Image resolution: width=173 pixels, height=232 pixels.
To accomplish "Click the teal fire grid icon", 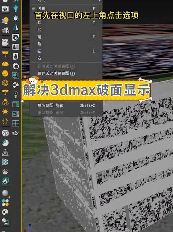I will [5, 181].
